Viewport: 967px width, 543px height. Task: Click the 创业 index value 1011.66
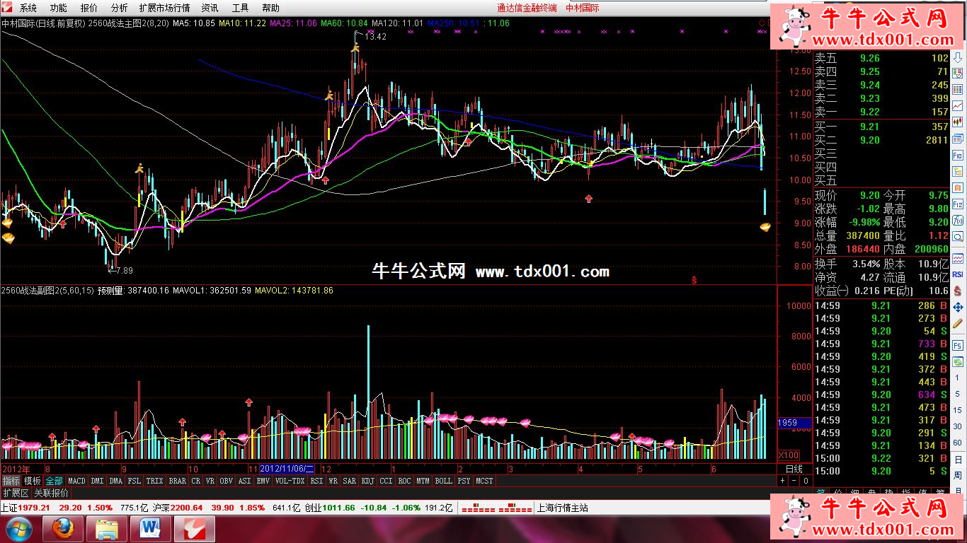tap(340, 508)
